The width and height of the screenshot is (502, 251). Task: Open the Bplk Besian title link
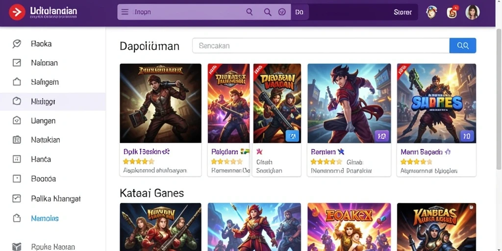pyautogui.click(x=146, y=152)
